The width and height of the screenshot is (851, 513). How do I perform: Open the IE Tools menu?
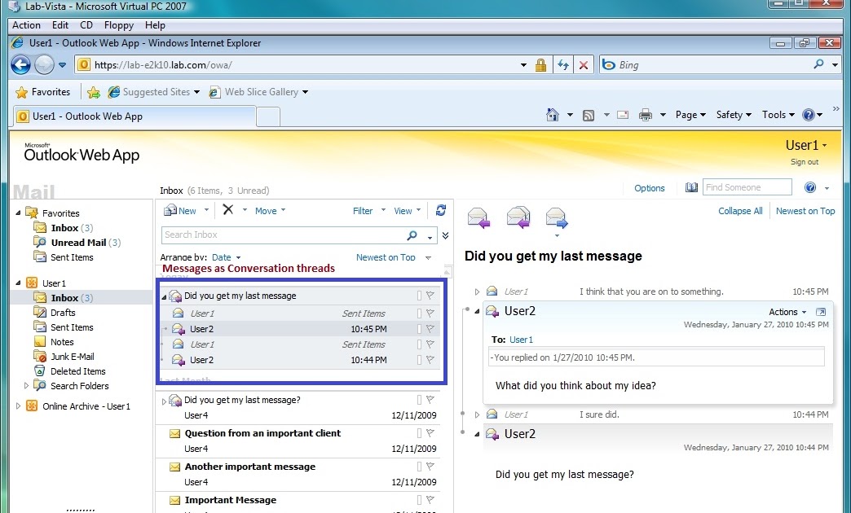coord(778,115)
